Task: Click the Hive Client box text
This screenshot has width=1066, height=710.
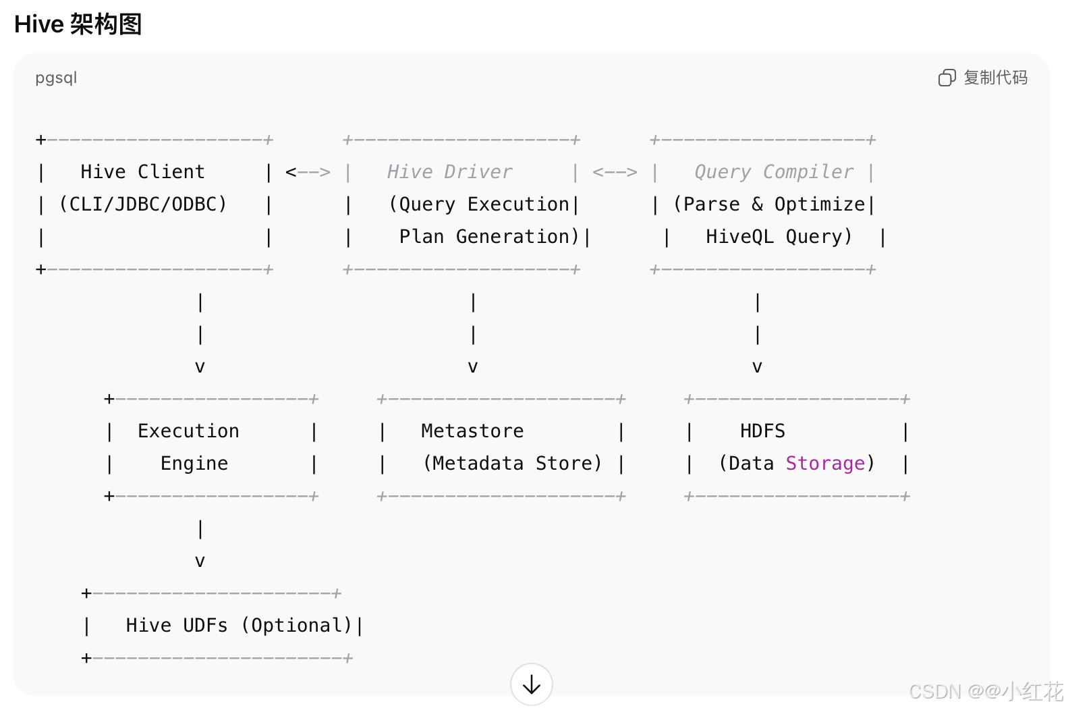Action: point(142,171)
